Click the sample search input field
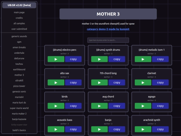 tap(108, 40)
